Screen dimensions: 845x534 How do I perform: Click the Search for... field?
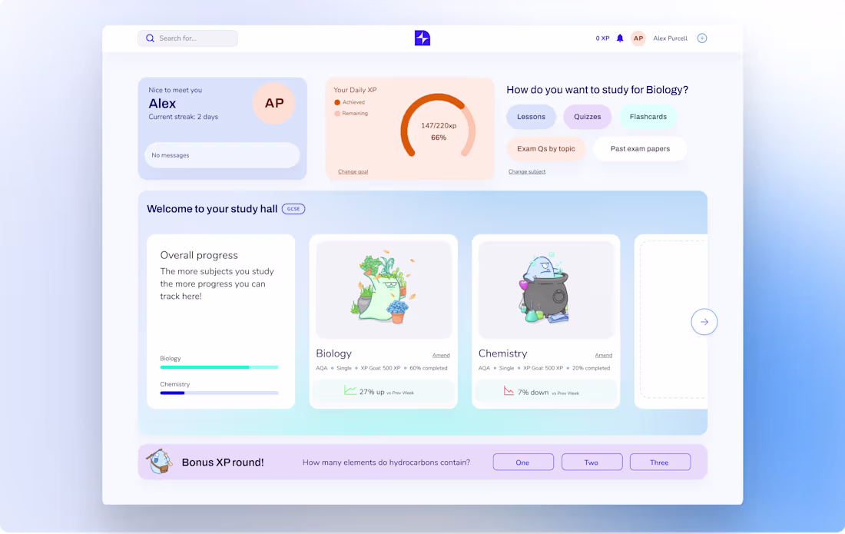point(187,38)
